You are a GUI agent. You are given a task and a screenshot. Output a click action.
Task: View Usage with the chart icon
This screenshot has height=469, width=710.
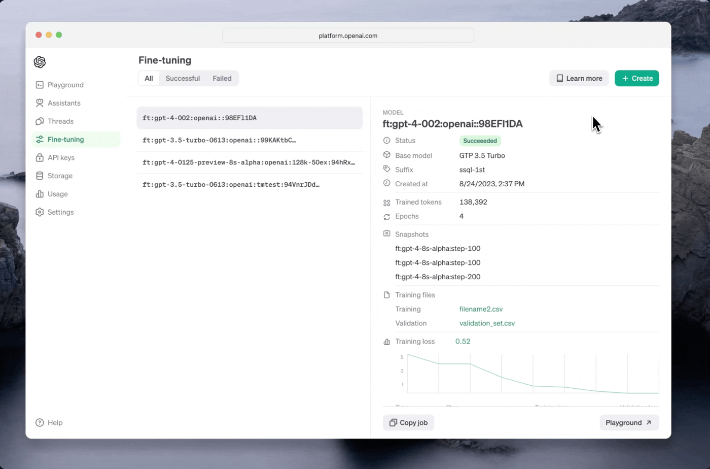tap(40, 194)
